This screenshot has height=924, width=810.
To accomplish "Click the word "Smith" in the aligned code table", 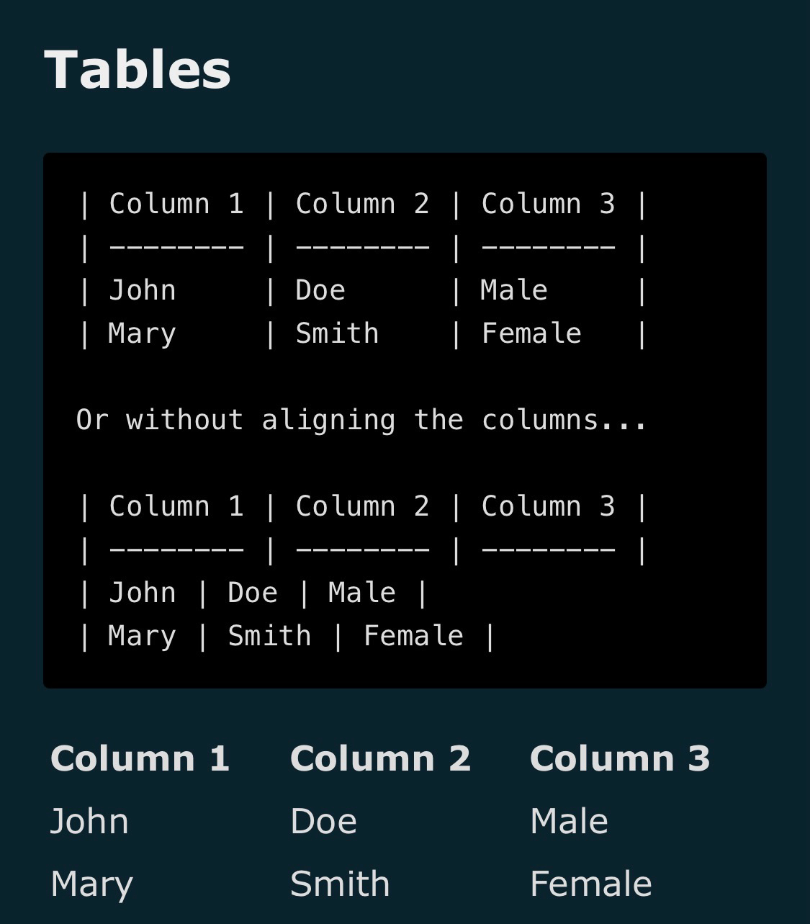I will pyautogui.click(x=337, y=334).
